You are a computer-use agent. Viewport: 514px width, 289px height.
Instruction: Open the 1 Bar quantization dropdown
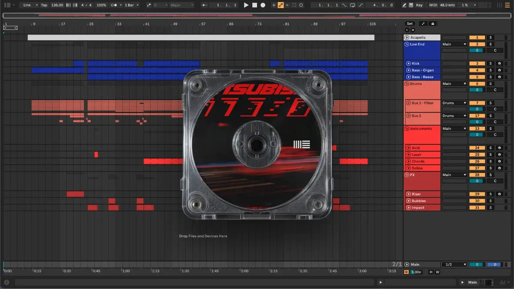click(x=131, y=5)
